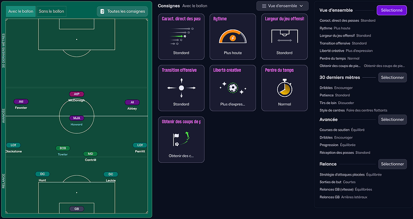Click the Liberté créative ball icon

click(232, 88)
